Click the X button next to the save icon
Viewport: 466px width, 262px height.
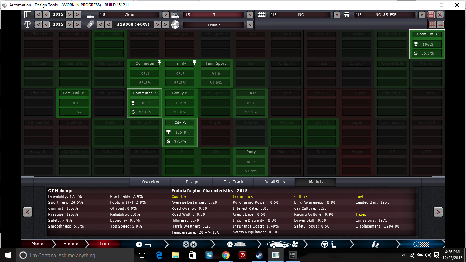pyautogui.click(x=440, y=15)
